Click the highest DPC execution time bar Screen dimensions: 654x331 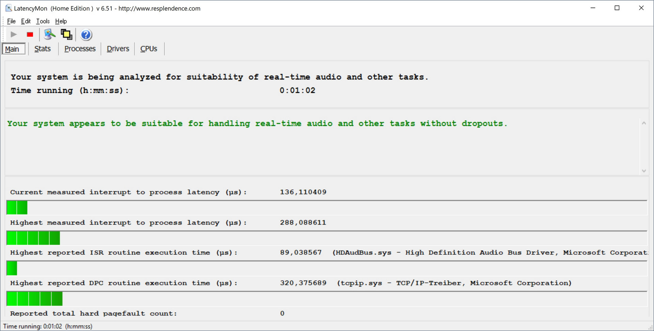click(34, 299)
